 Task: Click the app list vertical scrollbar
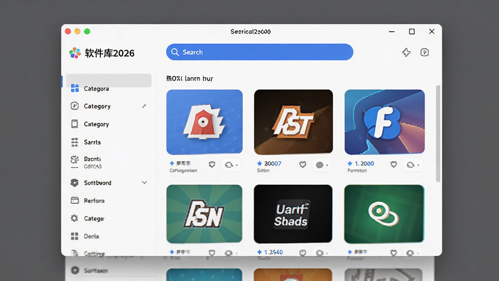[438, 134]
